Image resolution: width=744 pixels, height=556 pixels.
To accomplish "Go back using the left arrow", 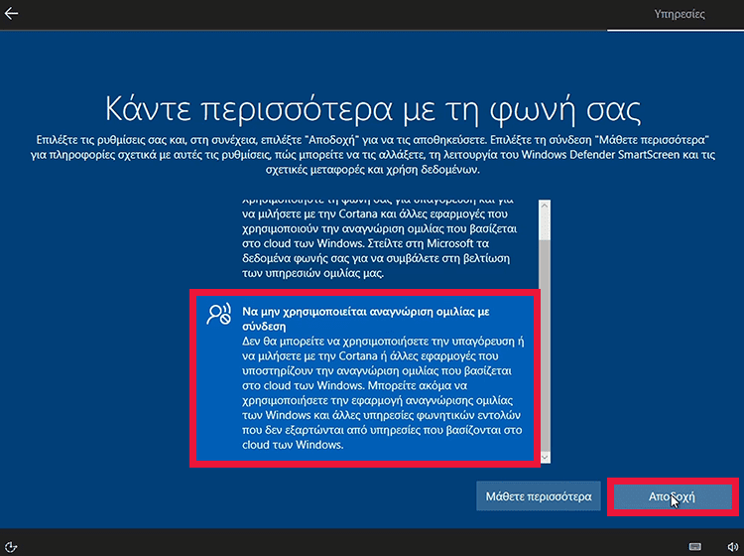I will coord(11,13).
